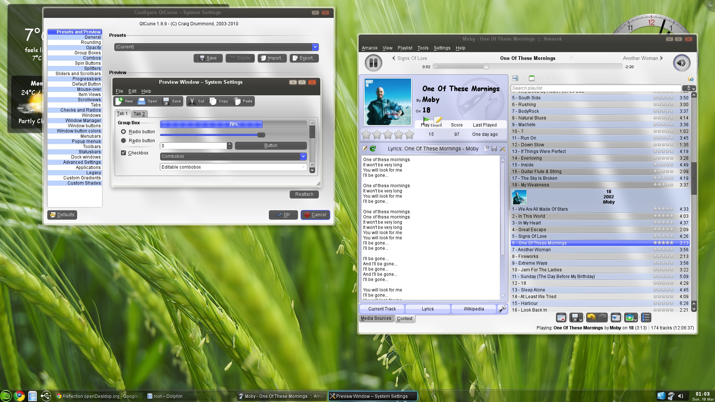Switch to the Media Sources tab
Image resolution: width=715 pixels, height=402 pixels.
(x=376, y=318)
